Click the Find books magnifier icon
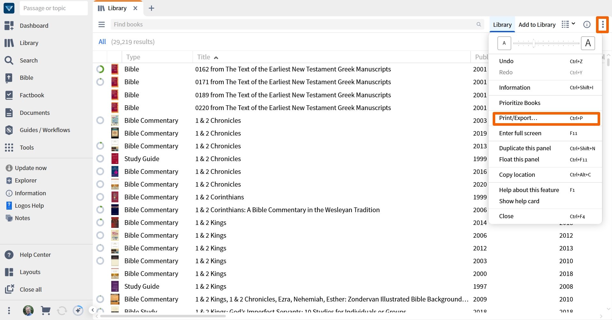 tap(479, 24)
